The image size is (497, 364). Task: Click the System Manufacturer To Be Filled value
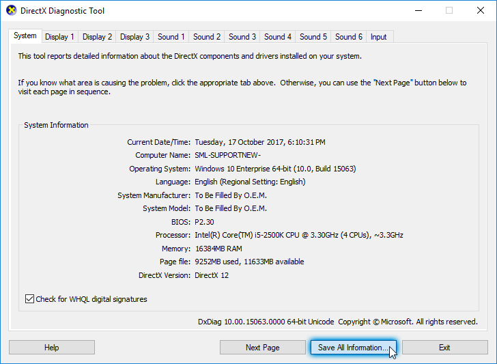(231, 195)
